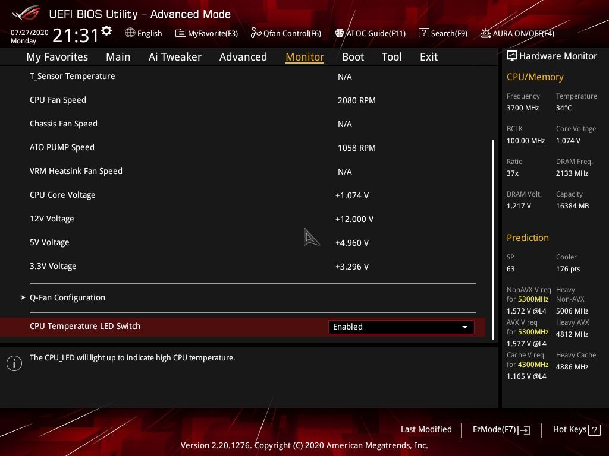Select the Monitor tab

pos(304,56)
